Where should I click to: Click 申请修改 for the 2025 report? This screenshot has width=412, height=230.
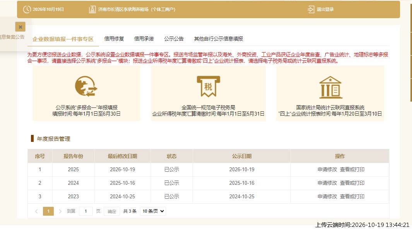[x=327, y=169]
